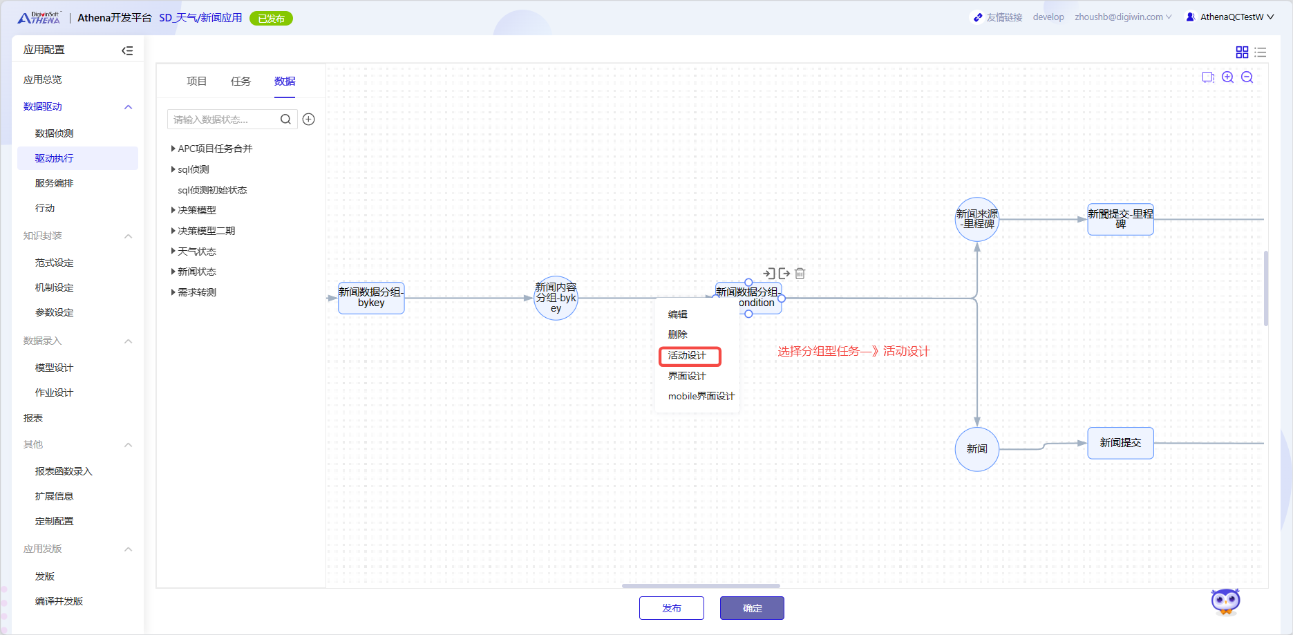Select the 新闻内容分组-bykey circle node
This screenshot has height=635, width=1293.
(x=556, y=298)
